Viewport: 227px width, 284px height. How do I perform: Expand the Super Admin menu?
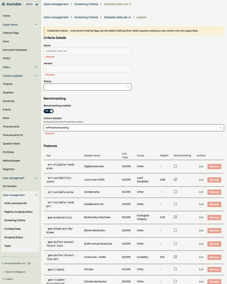tap(20, 24)
